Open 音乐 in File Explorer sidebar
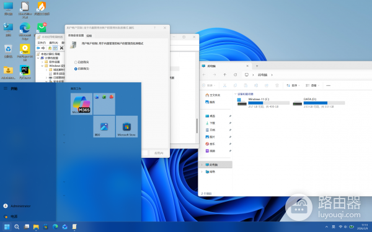Screen dimensions: 372x232 pos(210,144)
